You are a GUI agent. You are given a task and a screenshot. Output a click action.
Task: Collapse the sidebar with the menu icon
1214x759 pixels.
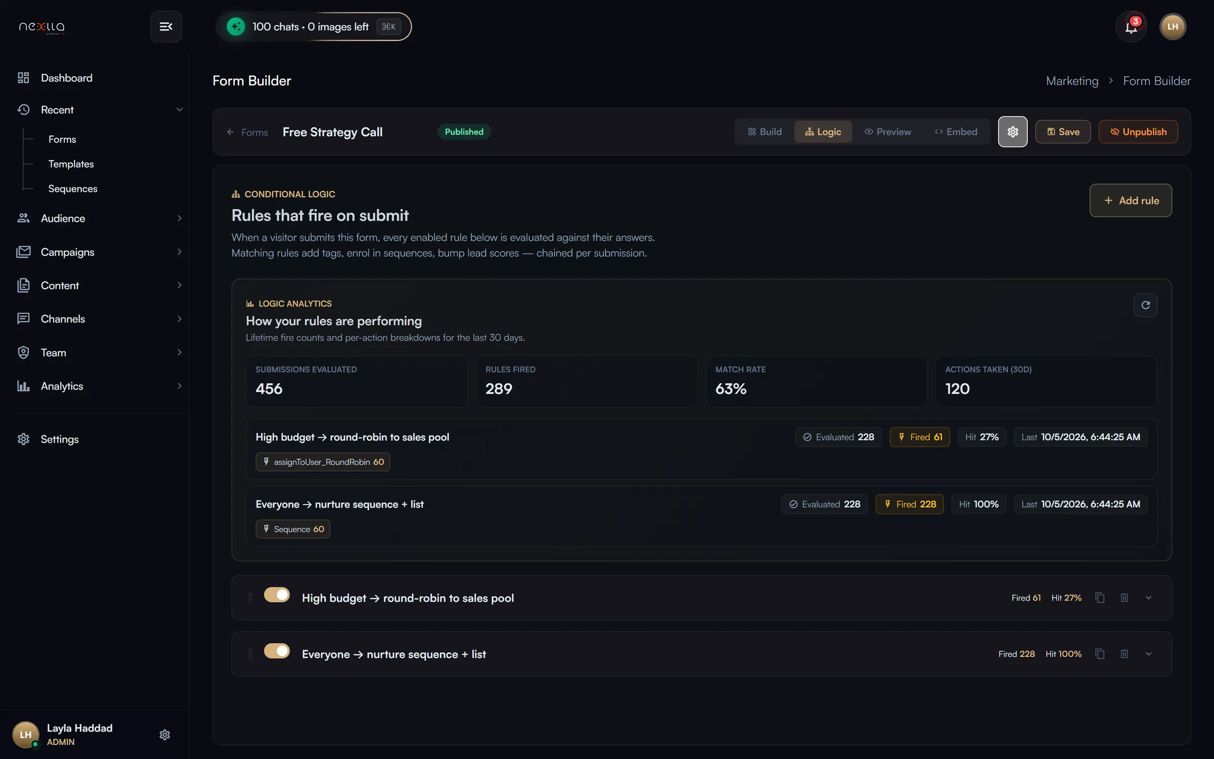(x=166, y=26)
